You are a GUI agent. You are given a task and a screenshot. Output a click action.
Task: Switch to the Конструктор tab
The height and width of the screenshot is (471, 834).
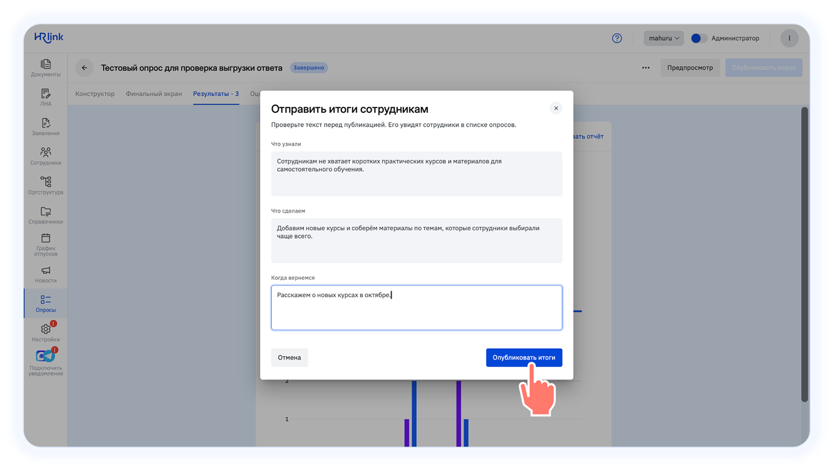click(x=95, y=94)
